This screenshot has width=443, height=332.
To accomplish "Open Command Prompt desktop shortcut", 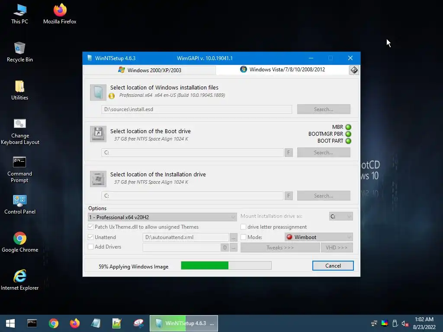I will [x=19, y=169].
